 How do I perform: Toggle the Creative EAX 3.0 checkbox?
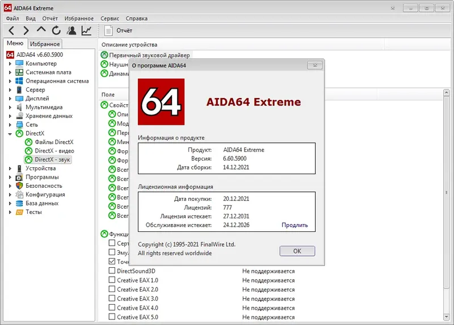[112, 298]
